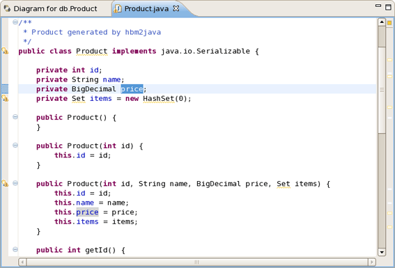The width and height of the screenshot is (395, 268).
Task: Click 'id' field in int declaration
Action: (x=94, y=70)
